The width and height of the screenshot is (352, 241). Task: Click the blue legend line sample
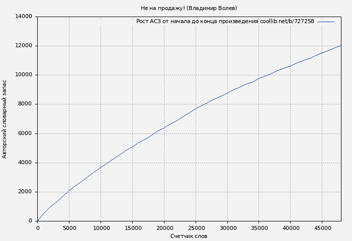[x=326, y=22]
